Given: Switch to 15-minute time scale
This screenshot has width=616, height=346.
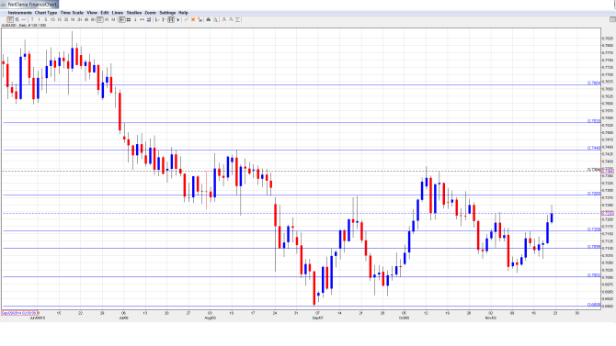Looking at the screenshot, I should [x=60, y=19].
